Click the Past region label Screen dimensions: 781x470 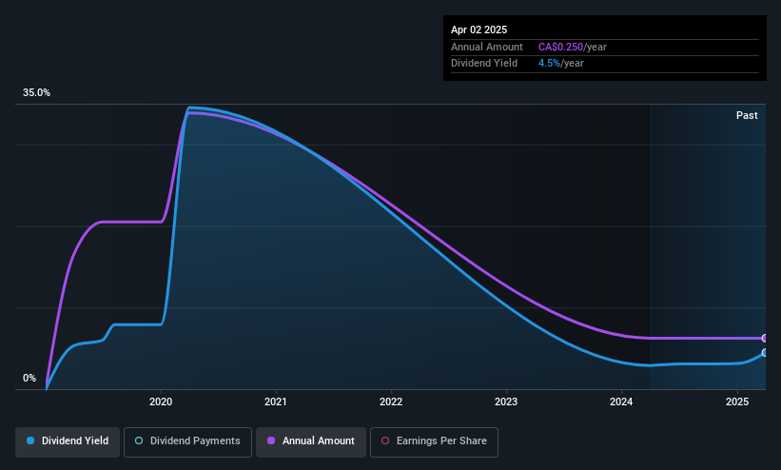point(747,115)
